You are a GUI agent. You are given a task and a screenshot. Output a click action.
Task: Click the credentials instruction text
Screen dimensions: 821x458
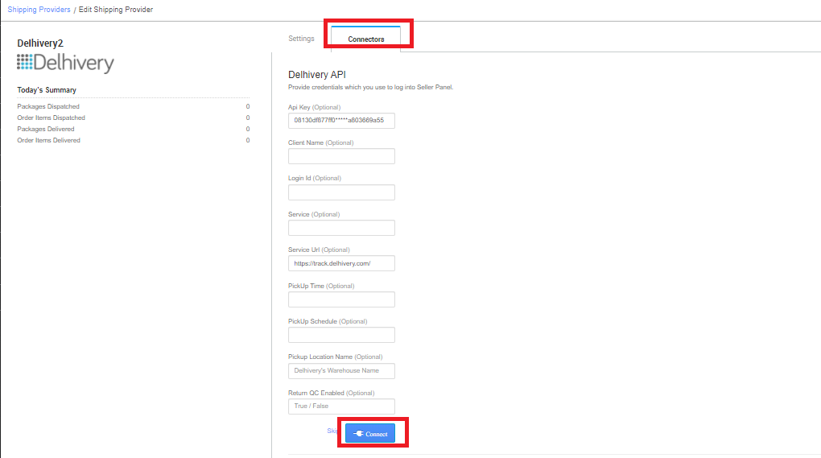coord(370,87)
